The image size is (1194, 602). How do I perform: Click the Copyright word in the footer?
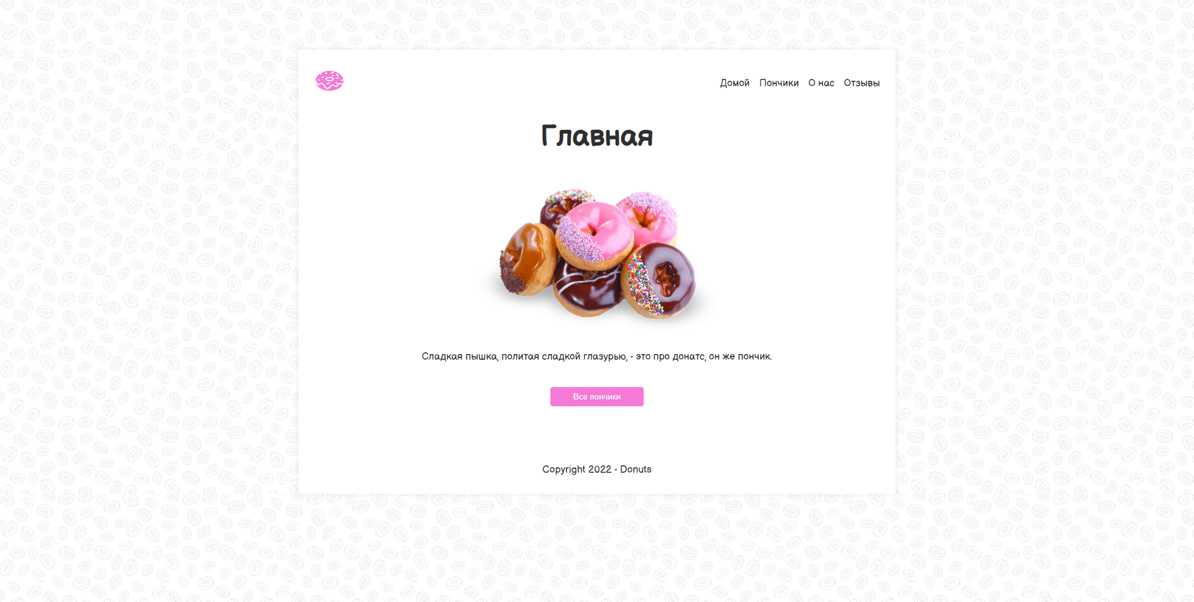pyautogui.click(x=564, y=469)
